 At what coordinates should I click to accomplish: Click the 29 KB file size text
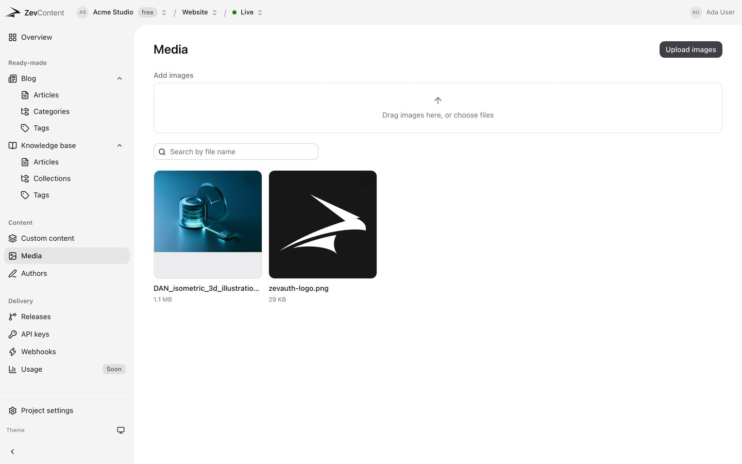click(277, 300)
